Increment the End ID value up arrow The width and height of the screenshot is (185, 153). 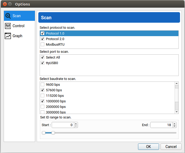[x=175, y=124]
